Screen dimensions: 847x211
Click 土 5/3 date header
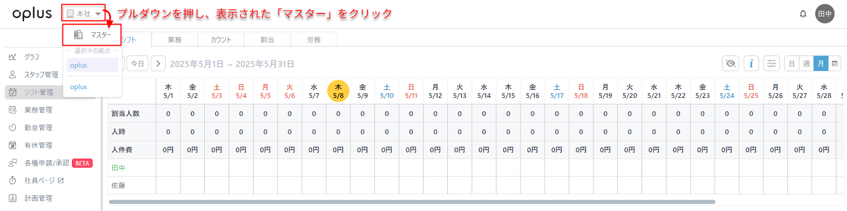tap(217, 91)
